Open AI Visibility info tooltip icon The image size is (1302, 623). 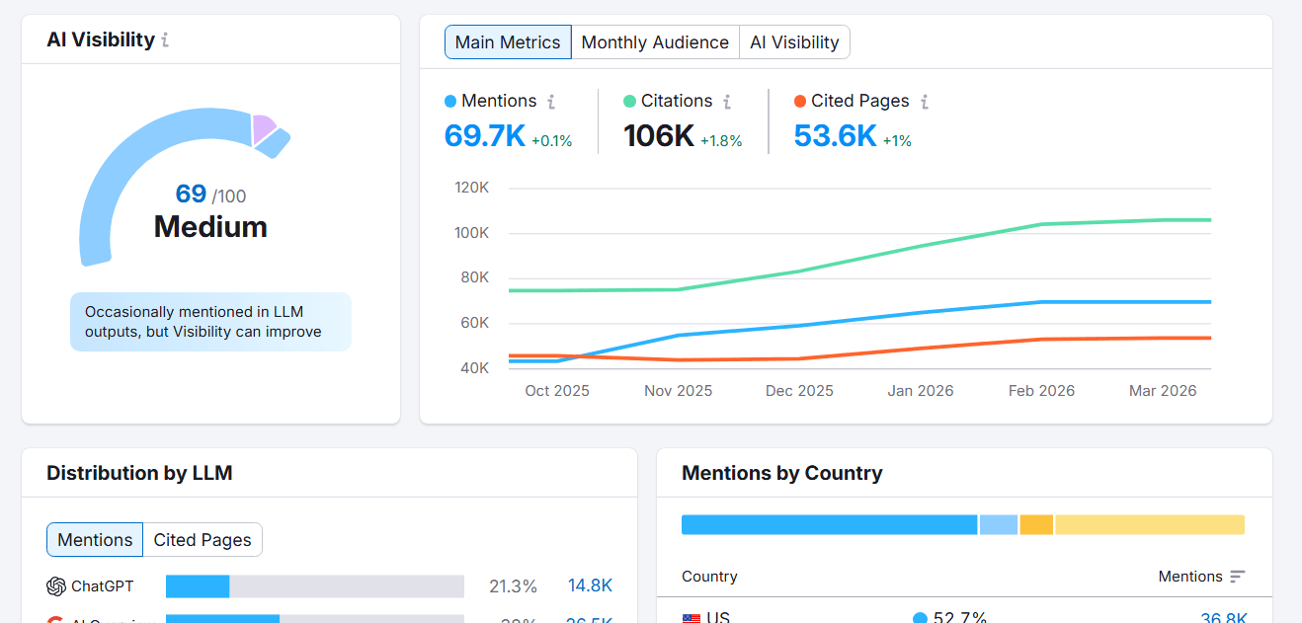(x=165, y=40)
